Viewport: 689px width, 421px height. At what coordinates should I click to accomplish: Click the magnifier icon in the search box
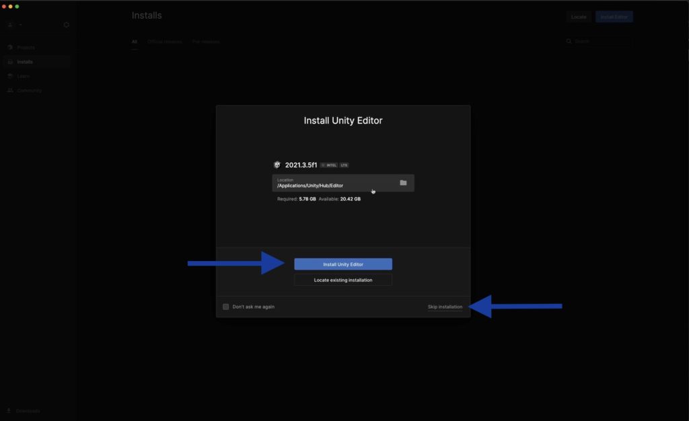pos(570,42)
